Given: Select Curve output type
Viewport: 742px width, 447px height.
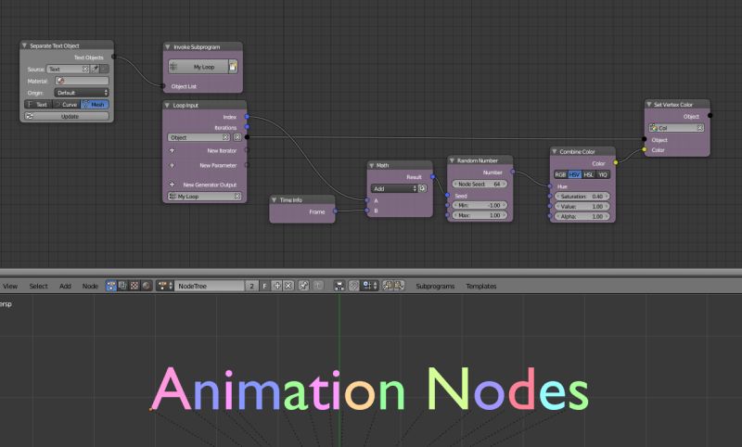Looking at the screenshot, I should click(66, 105).
